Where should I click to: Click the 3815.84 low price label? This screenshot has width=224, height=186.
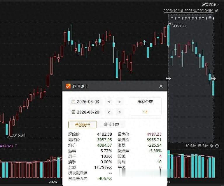(x=18, y=135)
